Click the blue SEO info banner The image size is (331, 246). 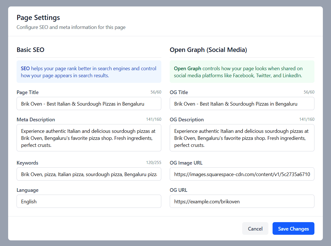pyautogui.click(x=89, y=72)
